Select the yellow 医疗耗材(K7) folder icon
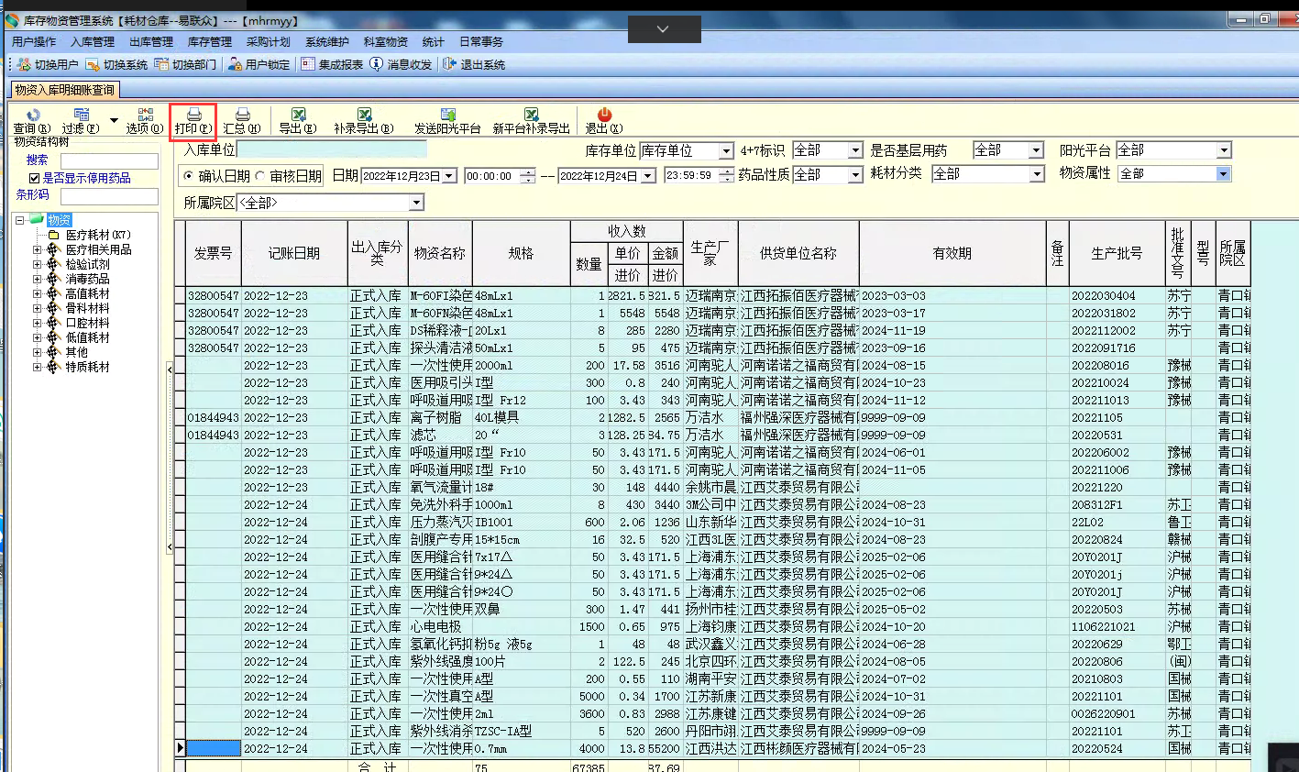This screenshot has height=772, width=1299. (53, 235)
